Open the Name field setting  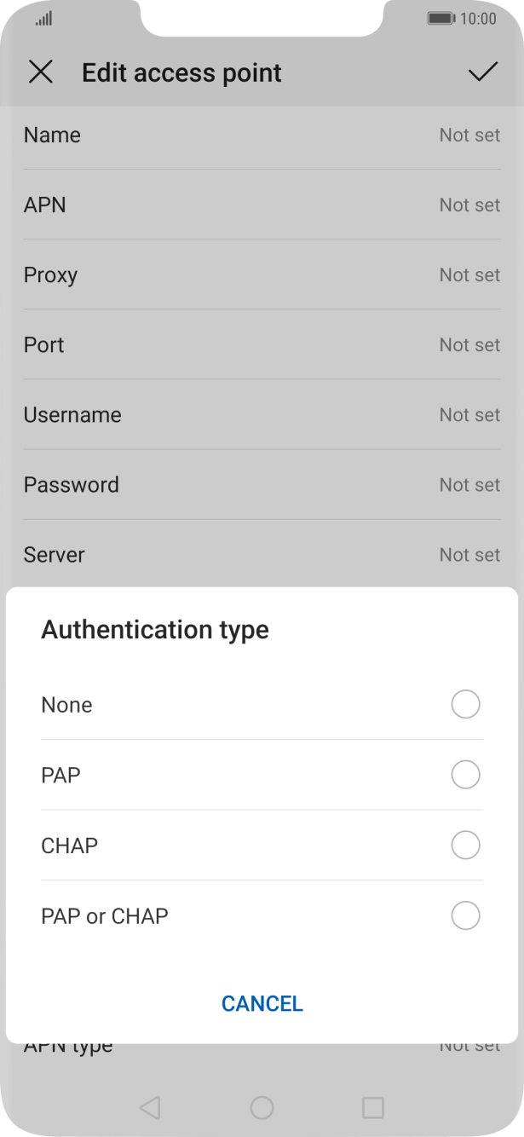[x=262, y=136]
